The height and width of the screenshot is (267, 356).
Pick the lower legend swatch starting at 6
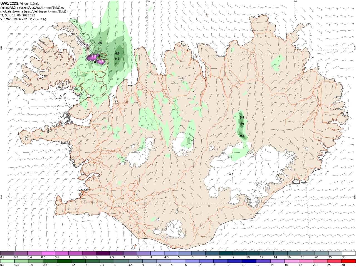192,261
